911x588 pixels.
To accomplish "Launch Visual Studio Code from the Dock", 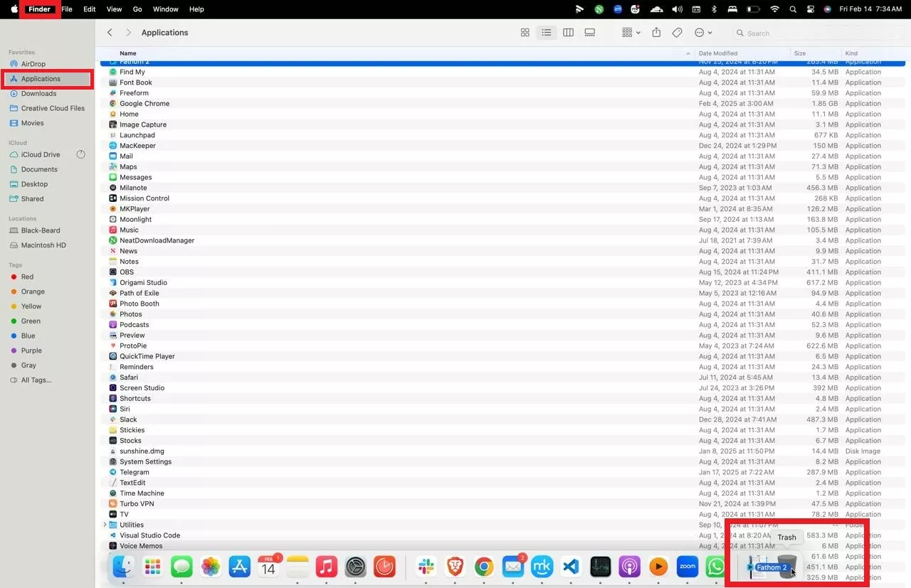I will coord(571,567).
